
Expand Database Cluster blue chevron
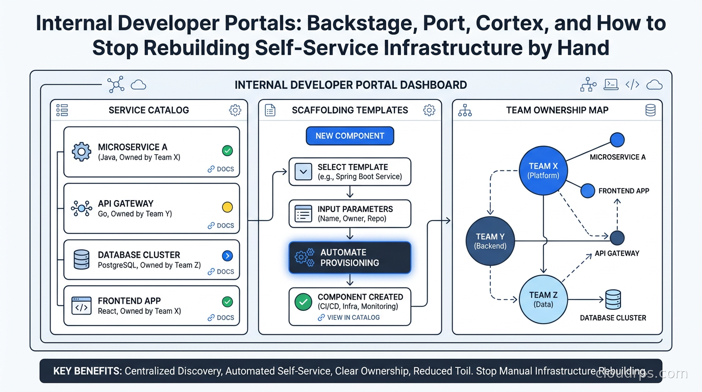click(228, 256)
